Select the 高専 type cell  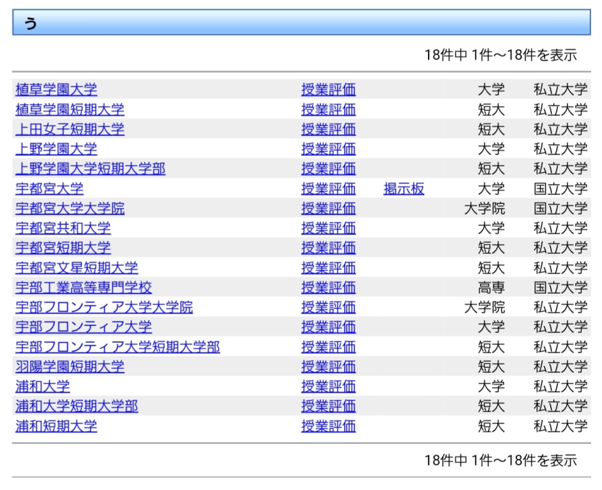coord(491,287)
